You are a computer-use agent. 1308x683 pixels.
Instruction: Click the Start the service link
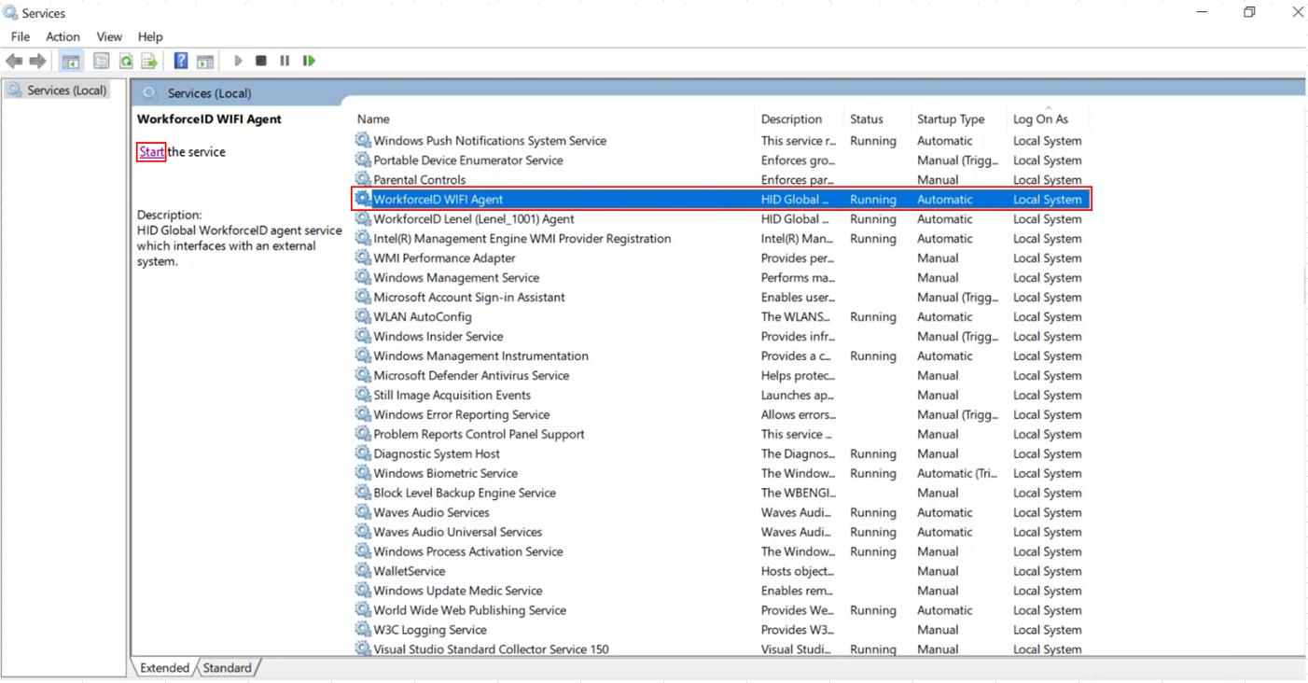151,152
